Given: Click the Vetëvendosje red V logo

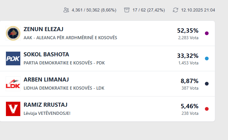Looking at the screenshot, I should (13, 109).
